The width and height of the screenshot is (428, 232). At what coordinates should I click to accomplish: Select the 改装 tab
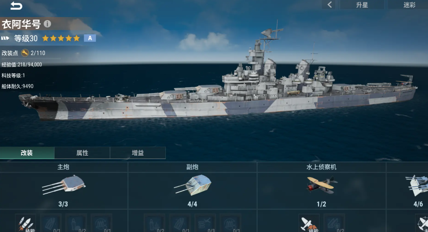[27, 153]
